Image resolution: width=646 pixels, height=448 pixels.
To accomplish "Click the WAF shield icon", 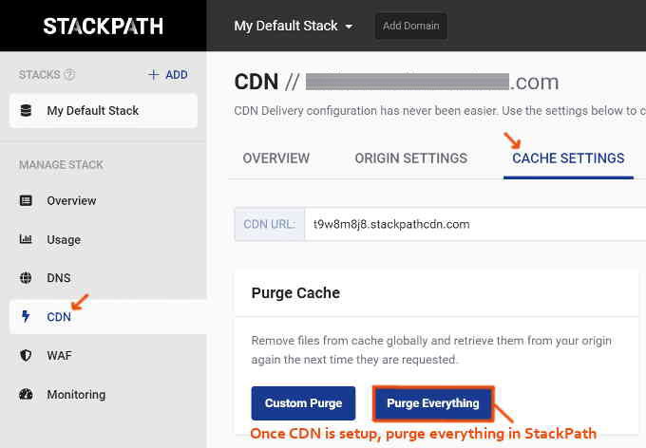I will [26, 355].
